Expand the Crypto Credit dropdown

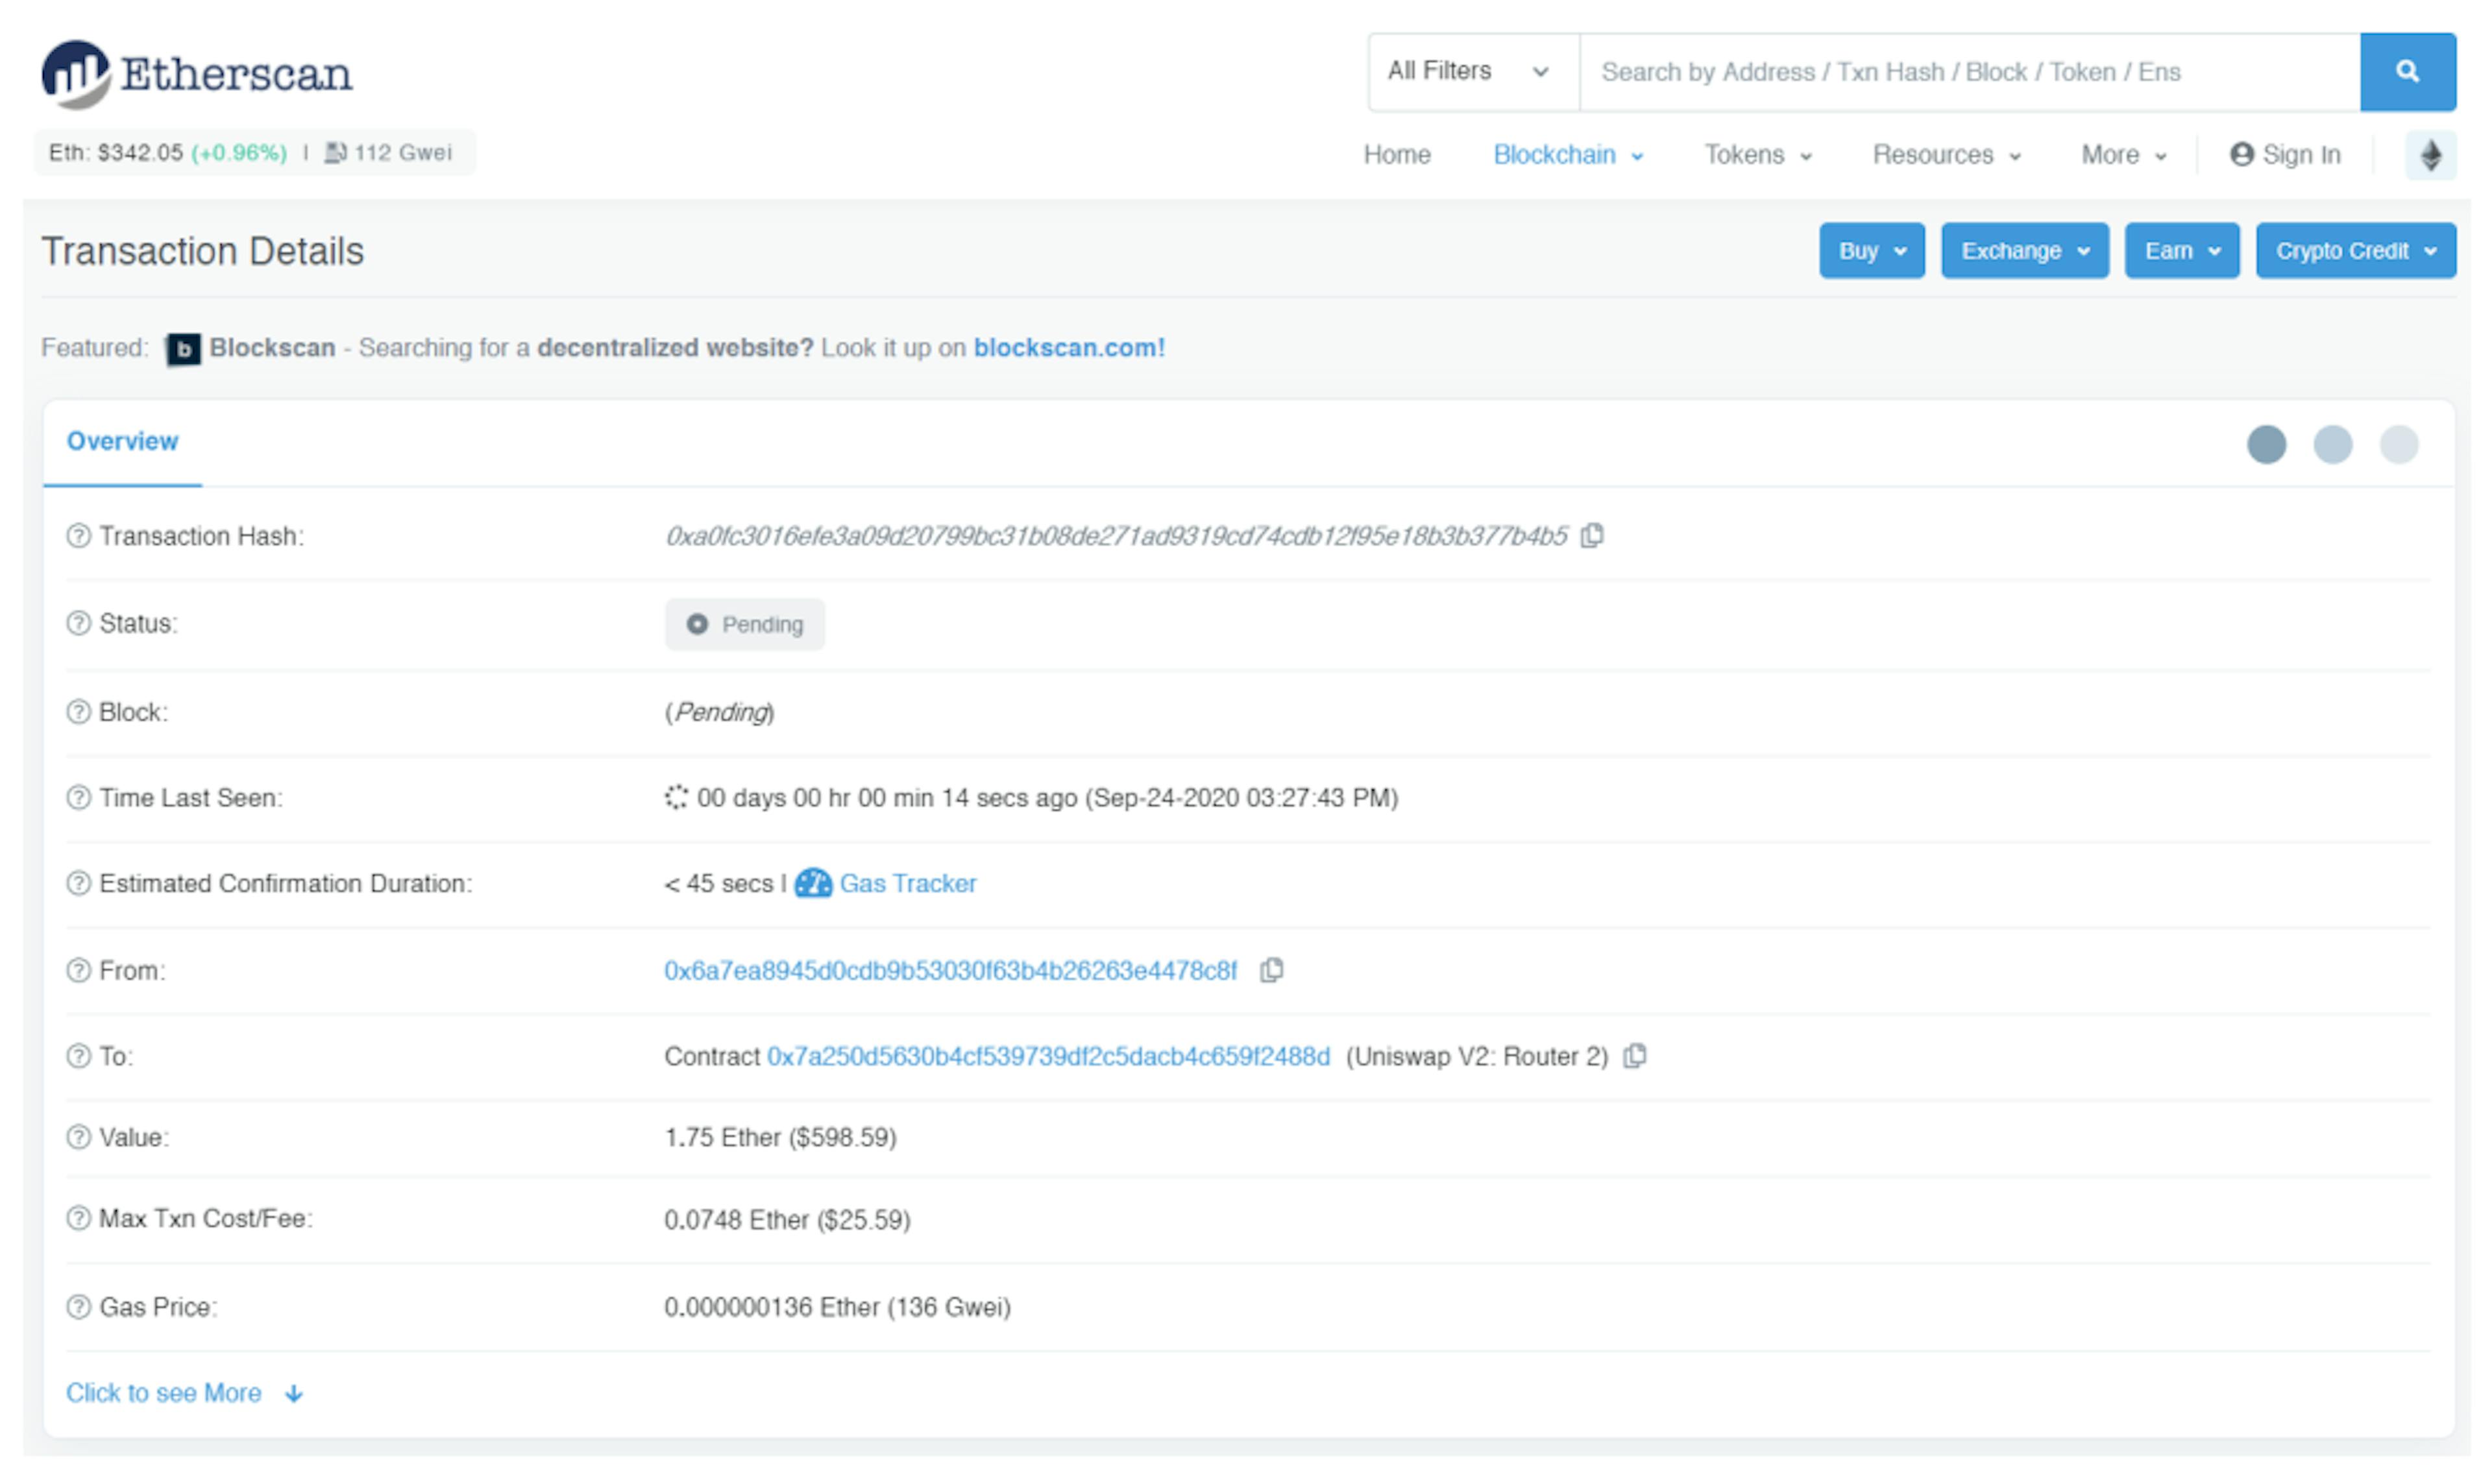2355,251
